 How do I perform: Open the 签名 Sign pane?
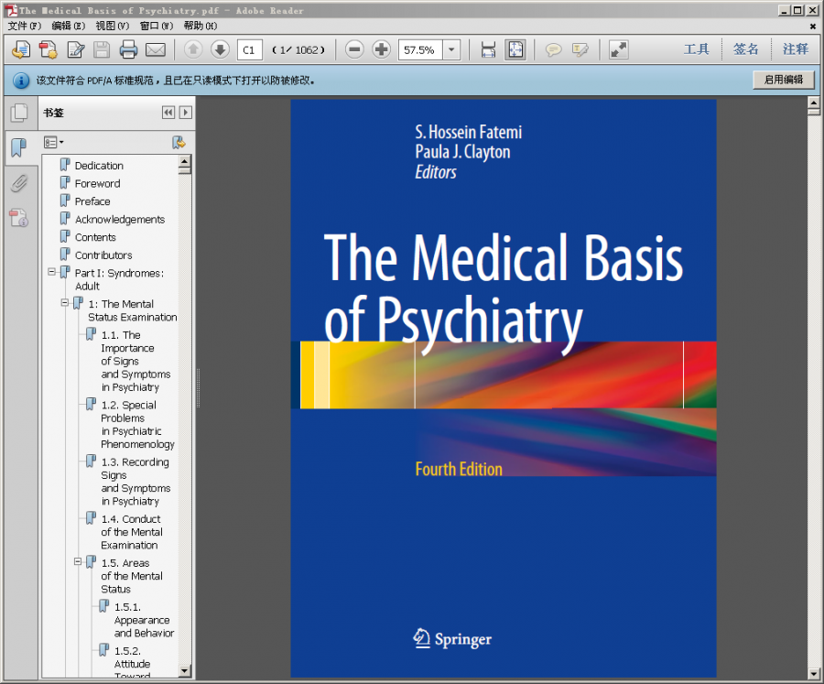(x=746, y=49)
